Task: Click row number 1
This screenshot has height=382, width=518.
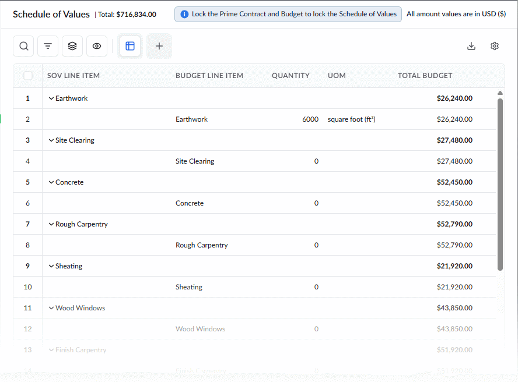Action: click(x=28, y=98)
